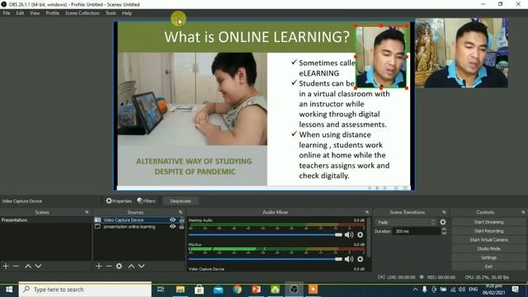Image resolution: width=528 pixels, height=297 pixels.
Task: Open the Tools menu
Action: pos(111,13)
